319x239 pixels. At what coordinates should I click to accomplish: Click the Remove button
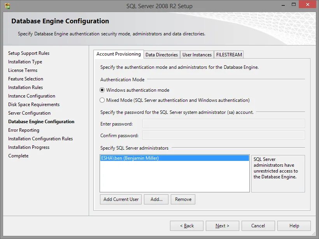pos(183,199)
